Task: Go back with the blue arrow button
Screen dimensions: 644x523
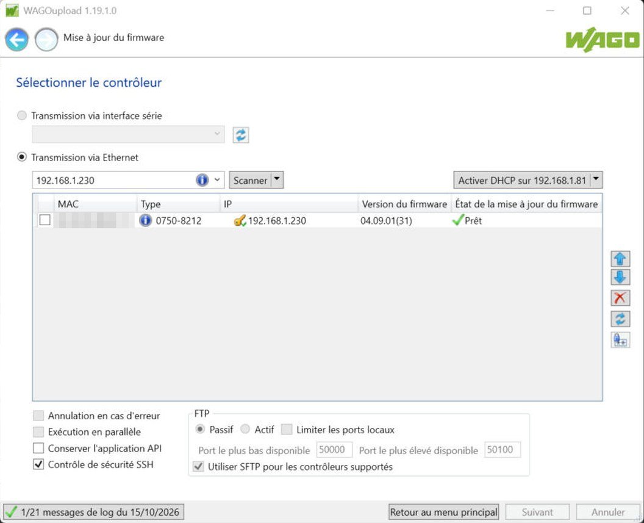Action: click(17, 40)
